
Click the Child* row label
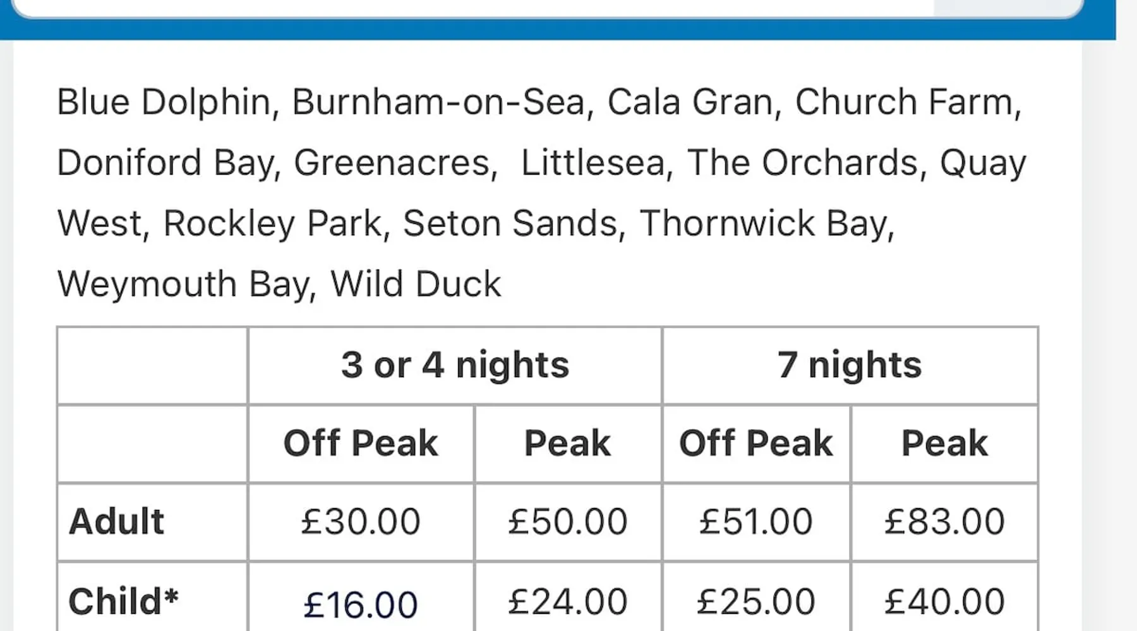(x=124, y=601)
